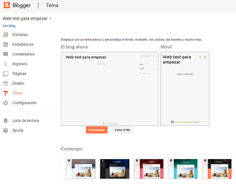
Task: Open the hamburger menu in mobile preview
Action: pyautogui.click(x=205, y=57)
